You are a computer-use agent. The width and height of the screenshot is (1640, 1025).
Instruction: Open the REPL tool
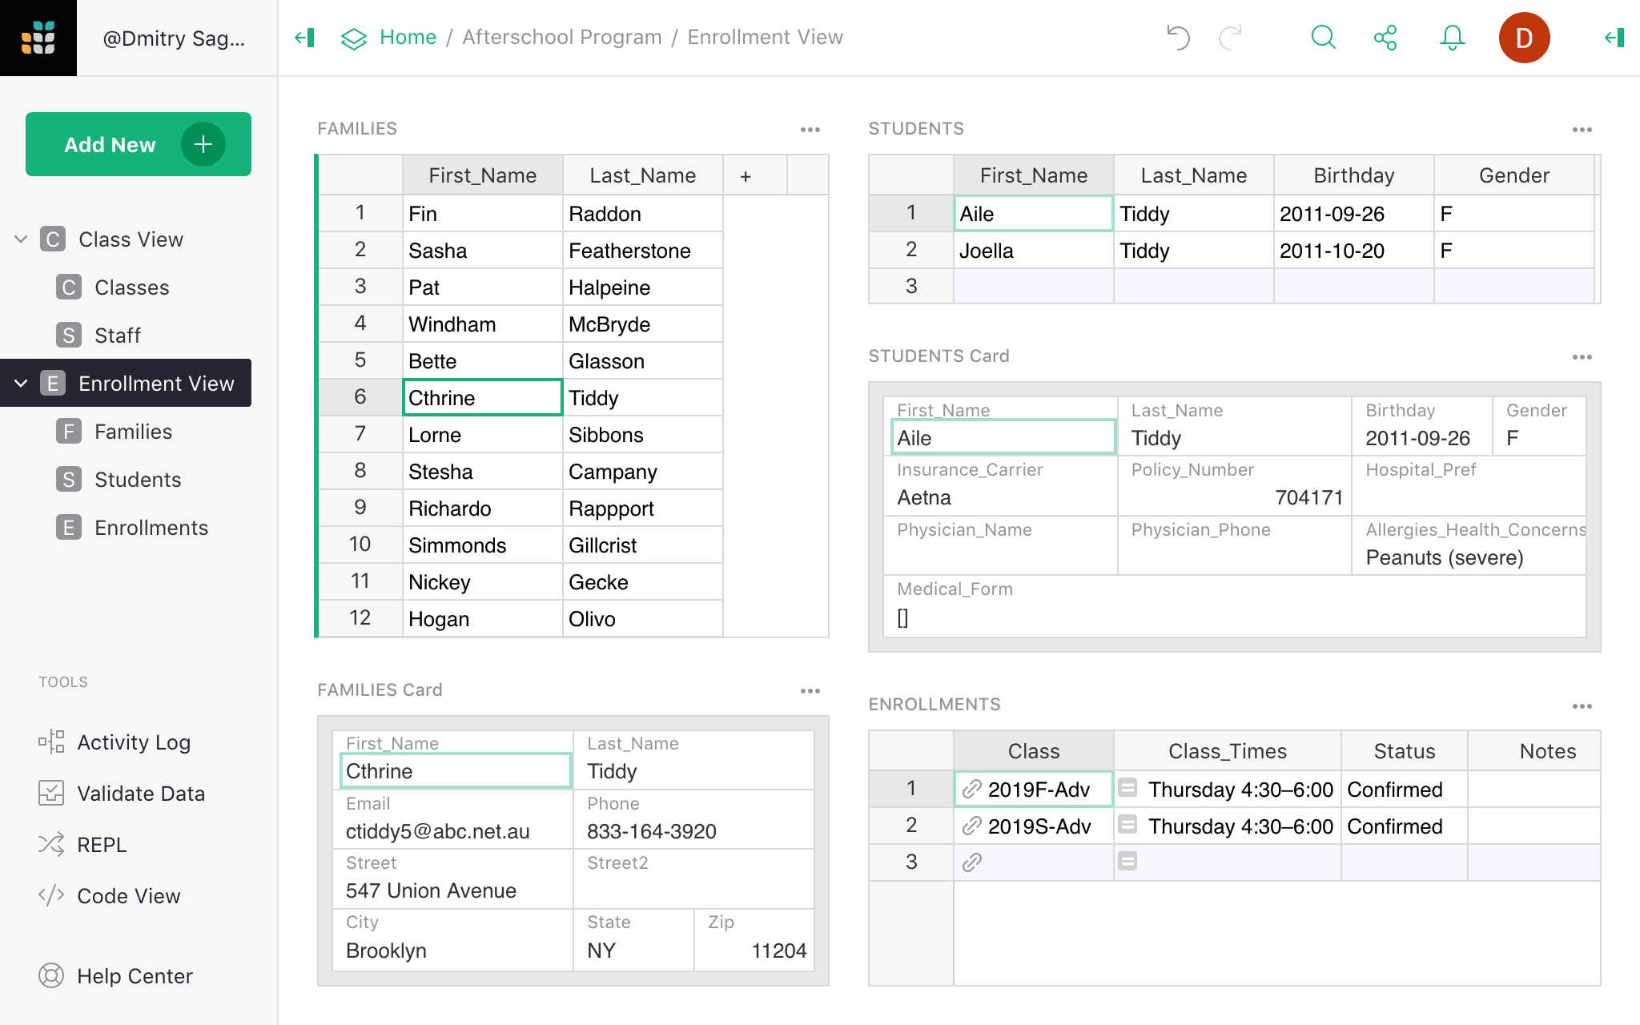pos(101,844)
